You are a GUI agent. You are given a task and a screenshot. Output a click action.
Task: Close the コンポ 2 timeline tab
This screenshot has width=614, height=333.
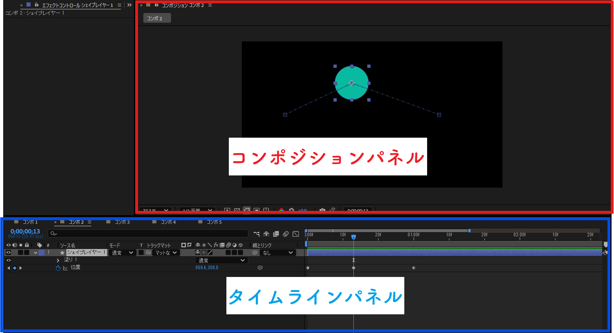(x=55, y=222)
